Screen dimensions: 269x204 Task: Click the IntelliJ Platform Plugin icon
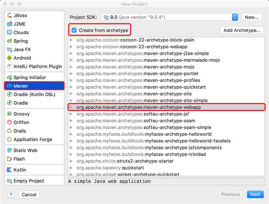pyautogui.click(x=9, y=66)
